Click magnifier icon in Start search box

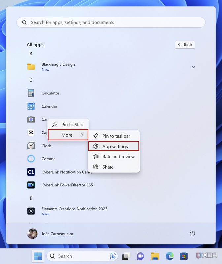pos(24,22)
